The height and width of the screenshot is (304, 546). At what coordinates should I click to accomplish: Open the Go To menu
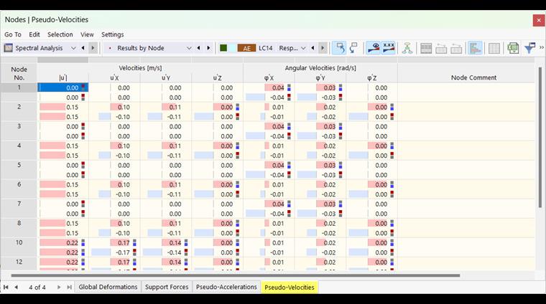[x=13, y=34]
